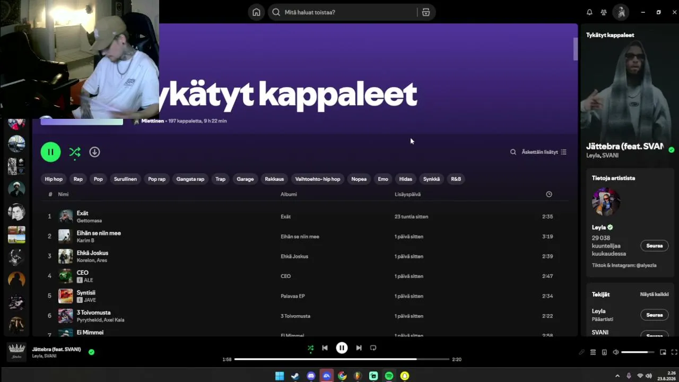
Task: Select the Garage filter chip
Action: point(245,179)
